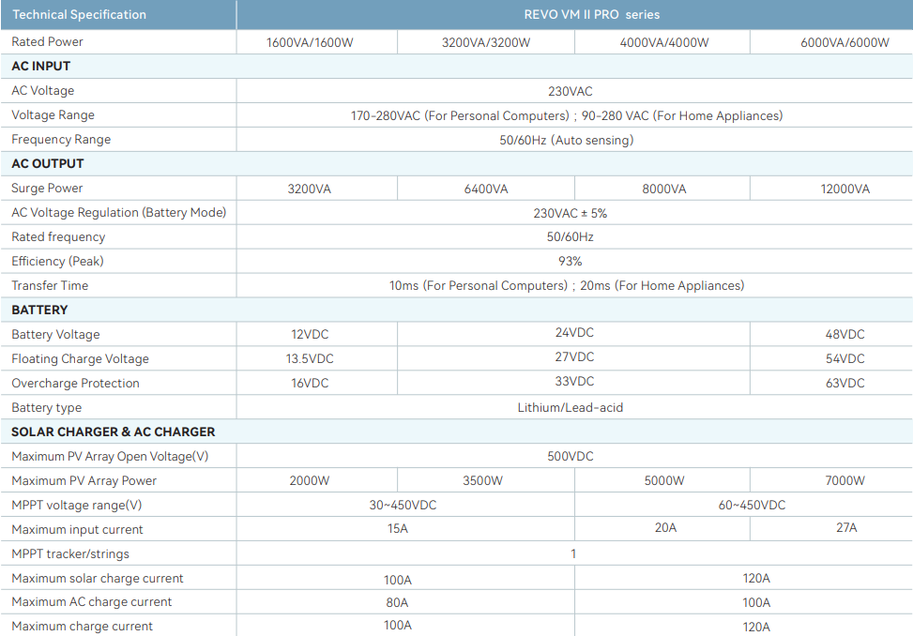913x636 pixels.
Task: Click the "Rated frequency" row label
Action: tap(58, 236)
